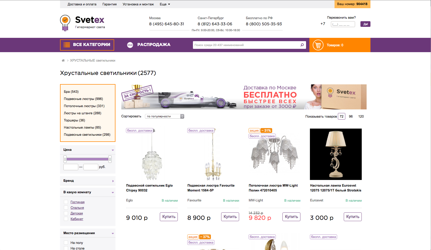431x250 pixels.
Task: Click the Svetex lightbulb logo
Action: pyautogui.click(x=65, y=23)
